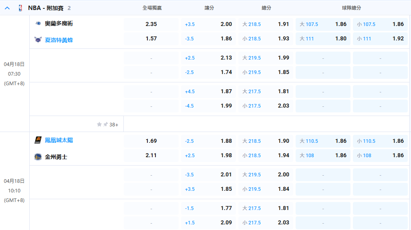This screenshot has width=411, height=230.
Task: Click the NBA league logo icon
Action: pyautogui.click(x=20, y=8)
